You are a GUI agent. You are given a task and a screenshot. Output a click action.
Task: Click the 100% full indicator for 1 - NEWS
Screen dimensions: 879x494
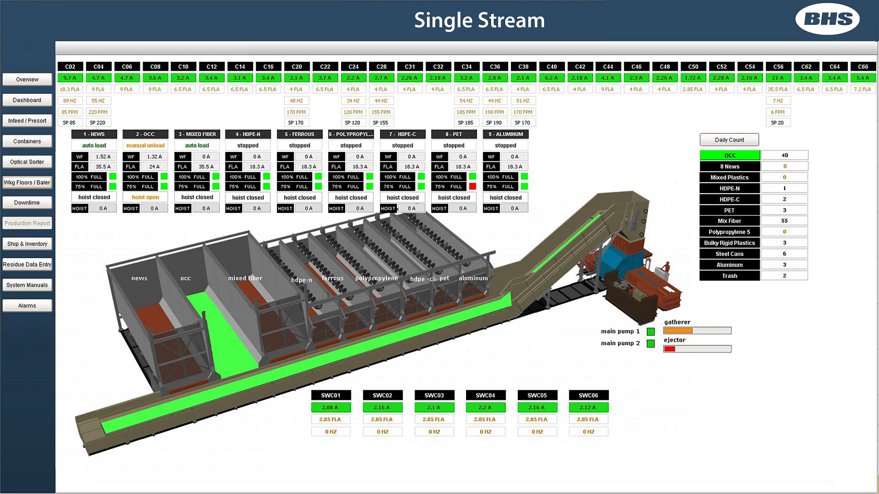[112, 177]
